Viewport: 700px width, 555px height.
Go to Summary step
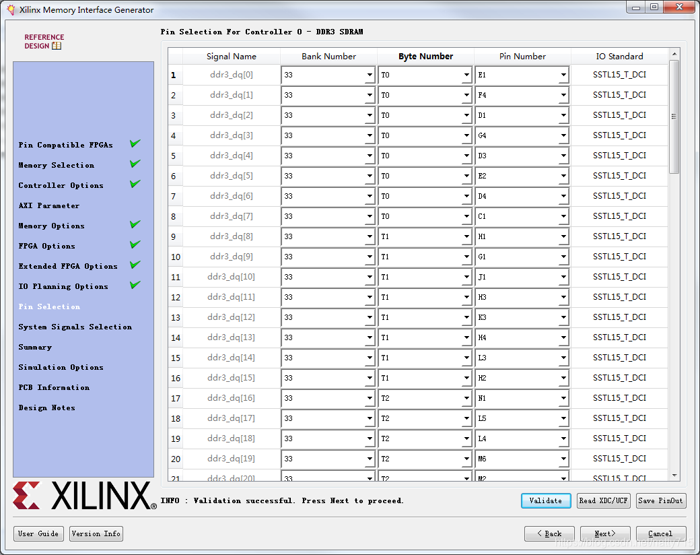click(x=35, y=347)
